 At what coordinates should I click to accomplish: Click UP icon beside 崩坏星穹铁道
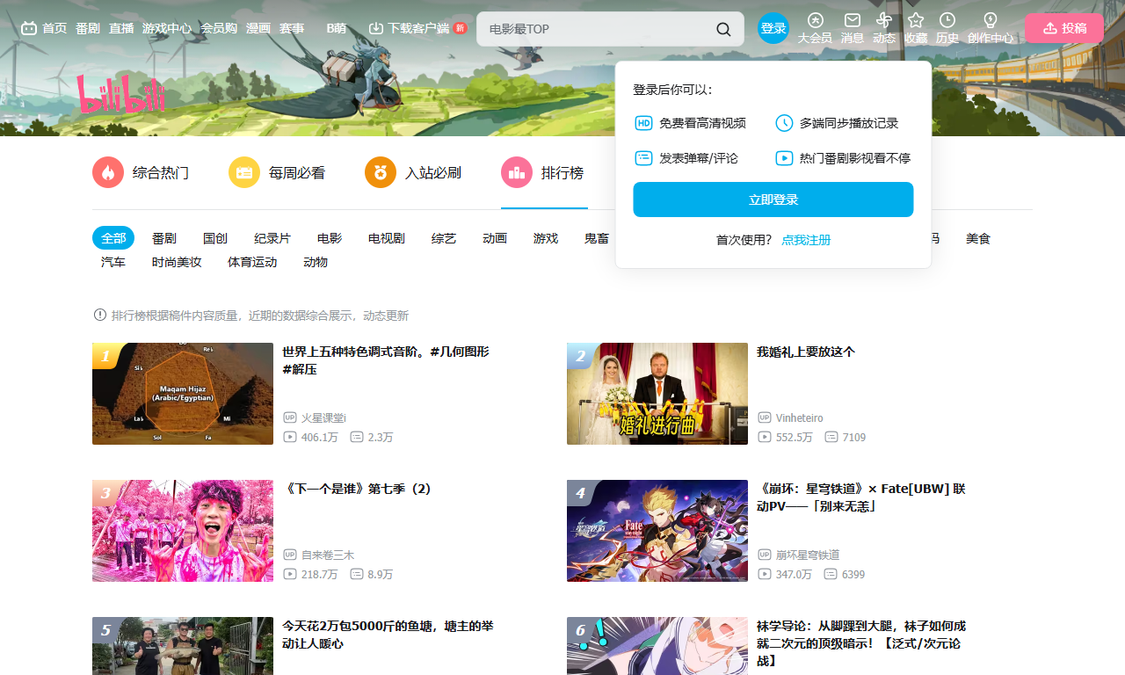coord(765,555)
